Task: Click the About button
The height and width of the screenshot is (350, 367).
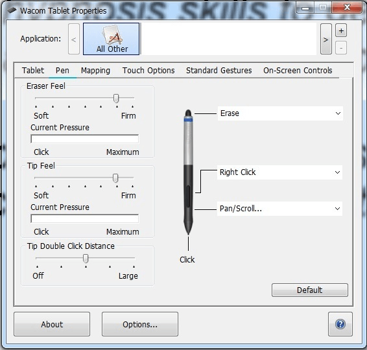Action: (52, 324)
